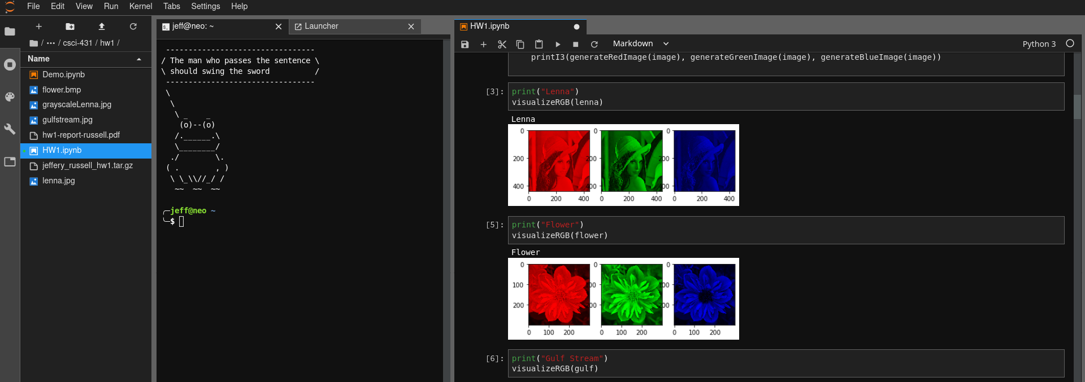Paste cell from clipboard
Screen dimensions: 1085x382
[539, 44]
